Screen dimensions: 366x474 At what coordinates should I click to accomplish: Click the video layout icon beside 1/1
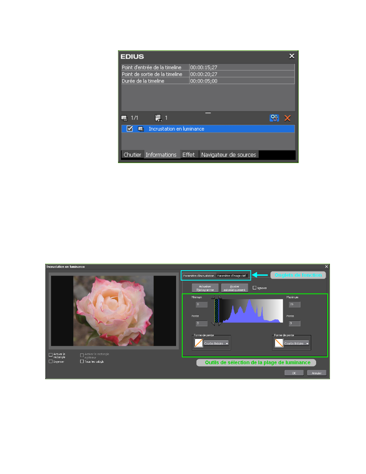click(124, 118)
